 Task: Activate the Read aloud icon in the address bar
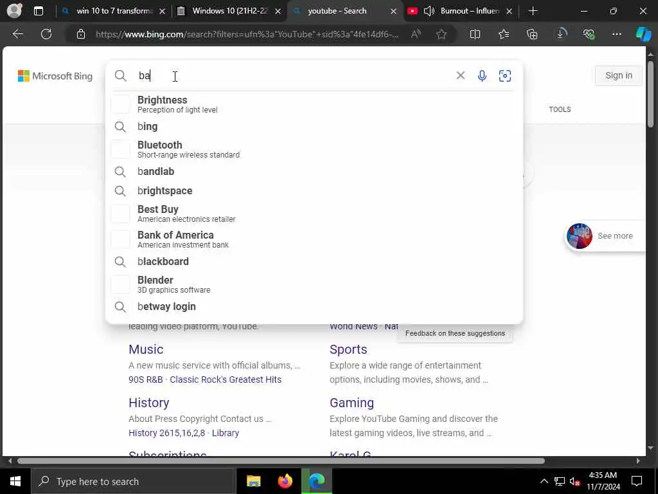[416, 34]
